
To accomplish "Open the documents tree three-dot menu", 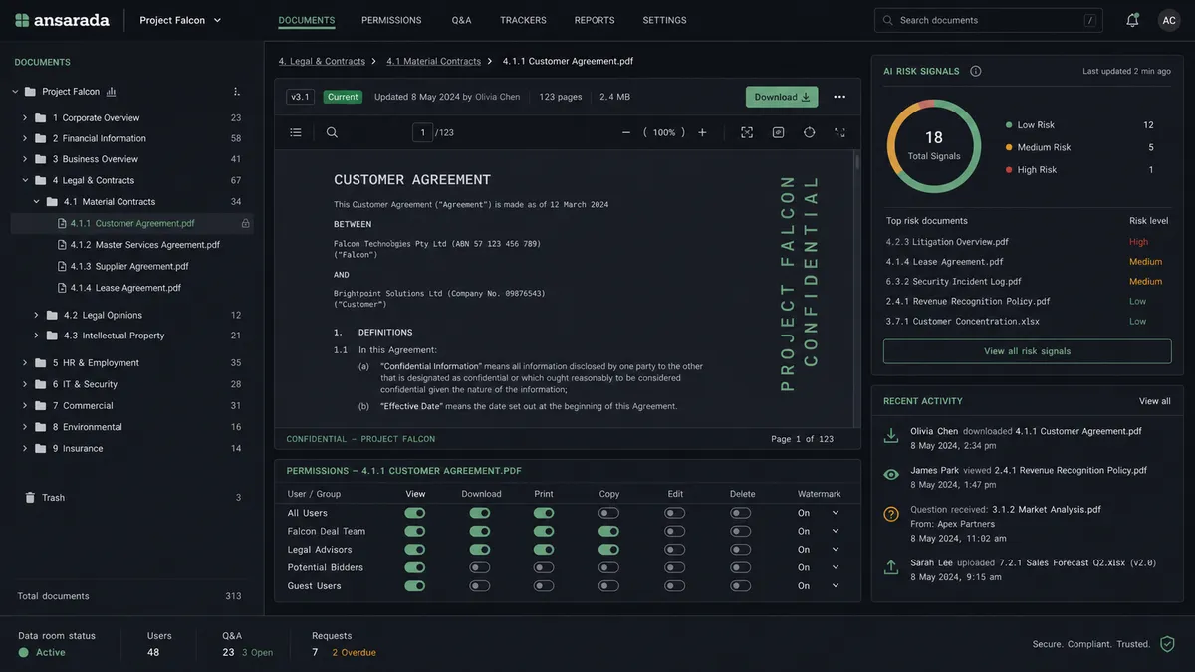I will 236,91.
